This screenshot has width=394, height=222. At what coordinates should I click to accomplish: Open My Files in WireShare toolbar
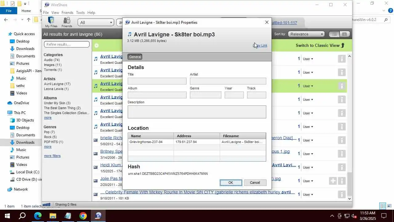click(51, 22)
